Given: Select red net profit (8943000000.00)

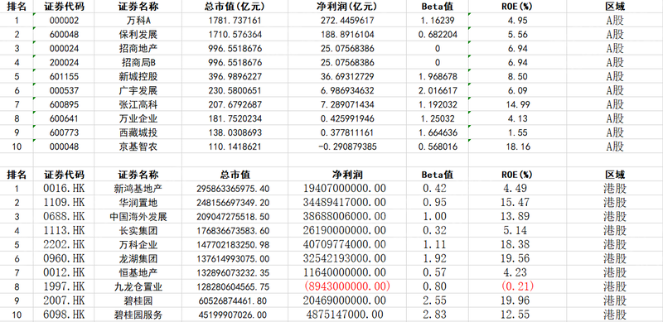Looking at the screenshot, I should 346,286.
